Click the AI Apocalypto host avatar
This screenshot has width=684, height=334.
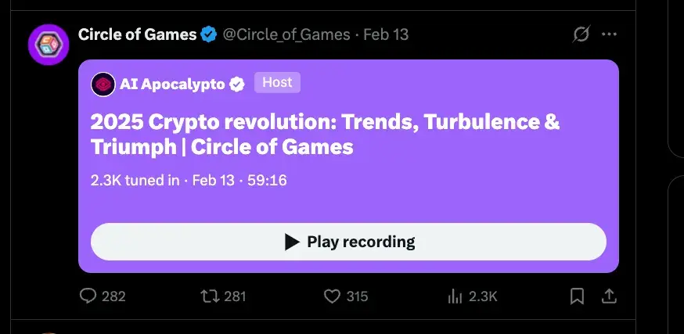(x=103, y=84)
